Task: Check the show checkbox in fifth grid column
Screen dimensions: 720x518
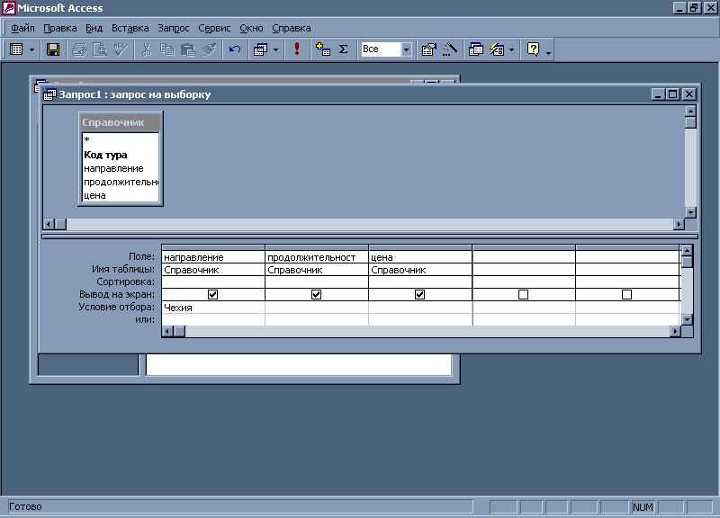Action: tap(626, 295)
